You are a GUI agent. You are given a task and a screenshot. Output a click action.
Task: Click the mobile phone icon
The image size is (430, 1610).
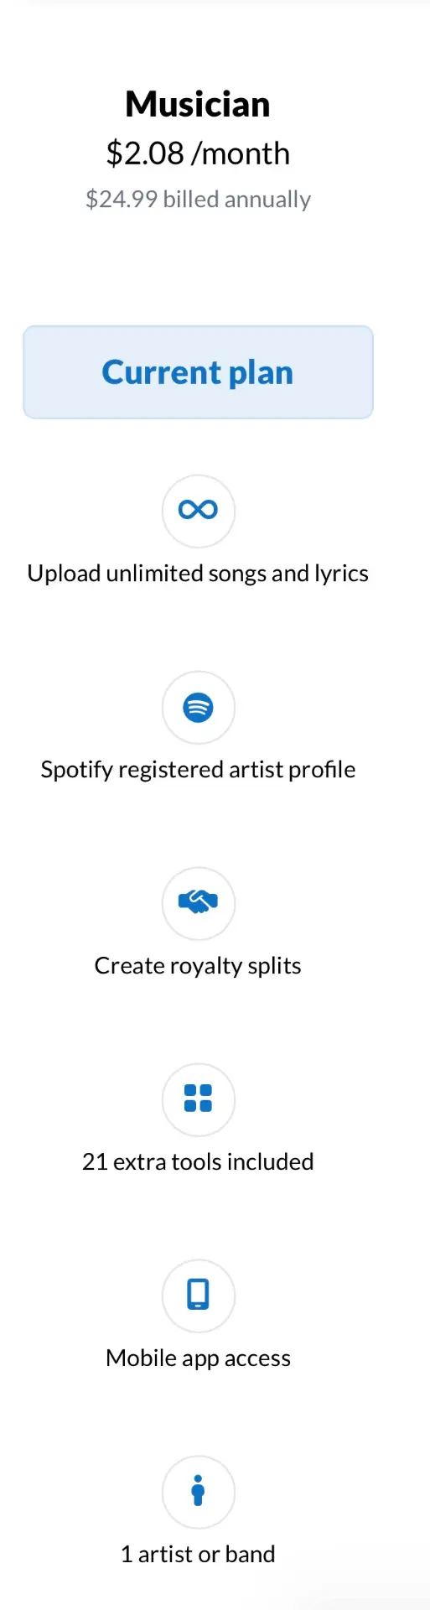[x=198, y=1295]
